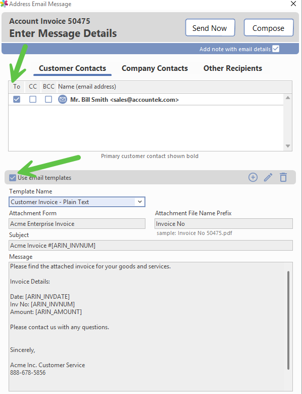Click the Enter Message Details heading
Image resolution: width=302 pixels, height=394 pixels.
(x=63, y=33)
